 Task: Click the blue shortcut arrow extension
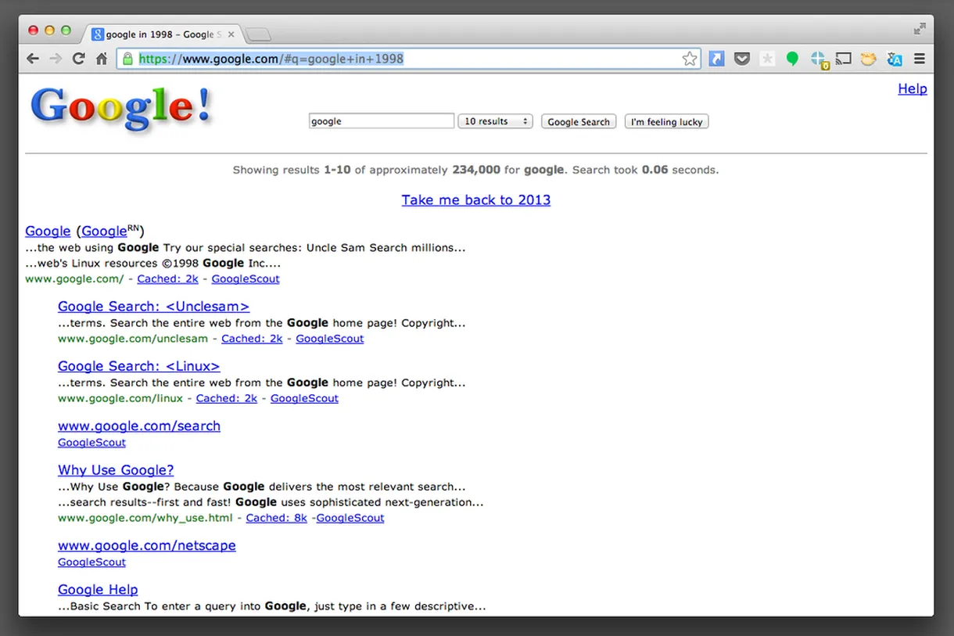(716, 59)
